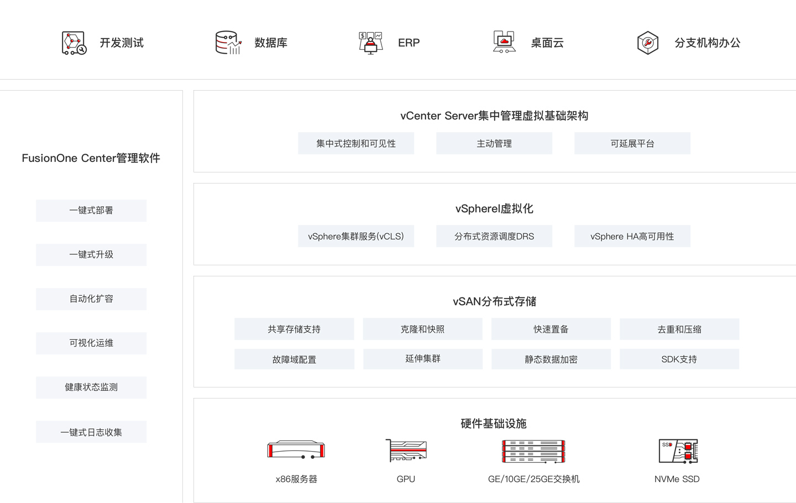Click the 硬件基础设施 heading
This screenshot has height=503, width=796.
[x=494, y=423]
